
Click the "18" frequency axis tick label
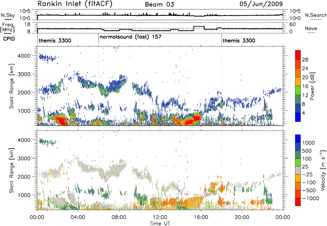[27, 24]
